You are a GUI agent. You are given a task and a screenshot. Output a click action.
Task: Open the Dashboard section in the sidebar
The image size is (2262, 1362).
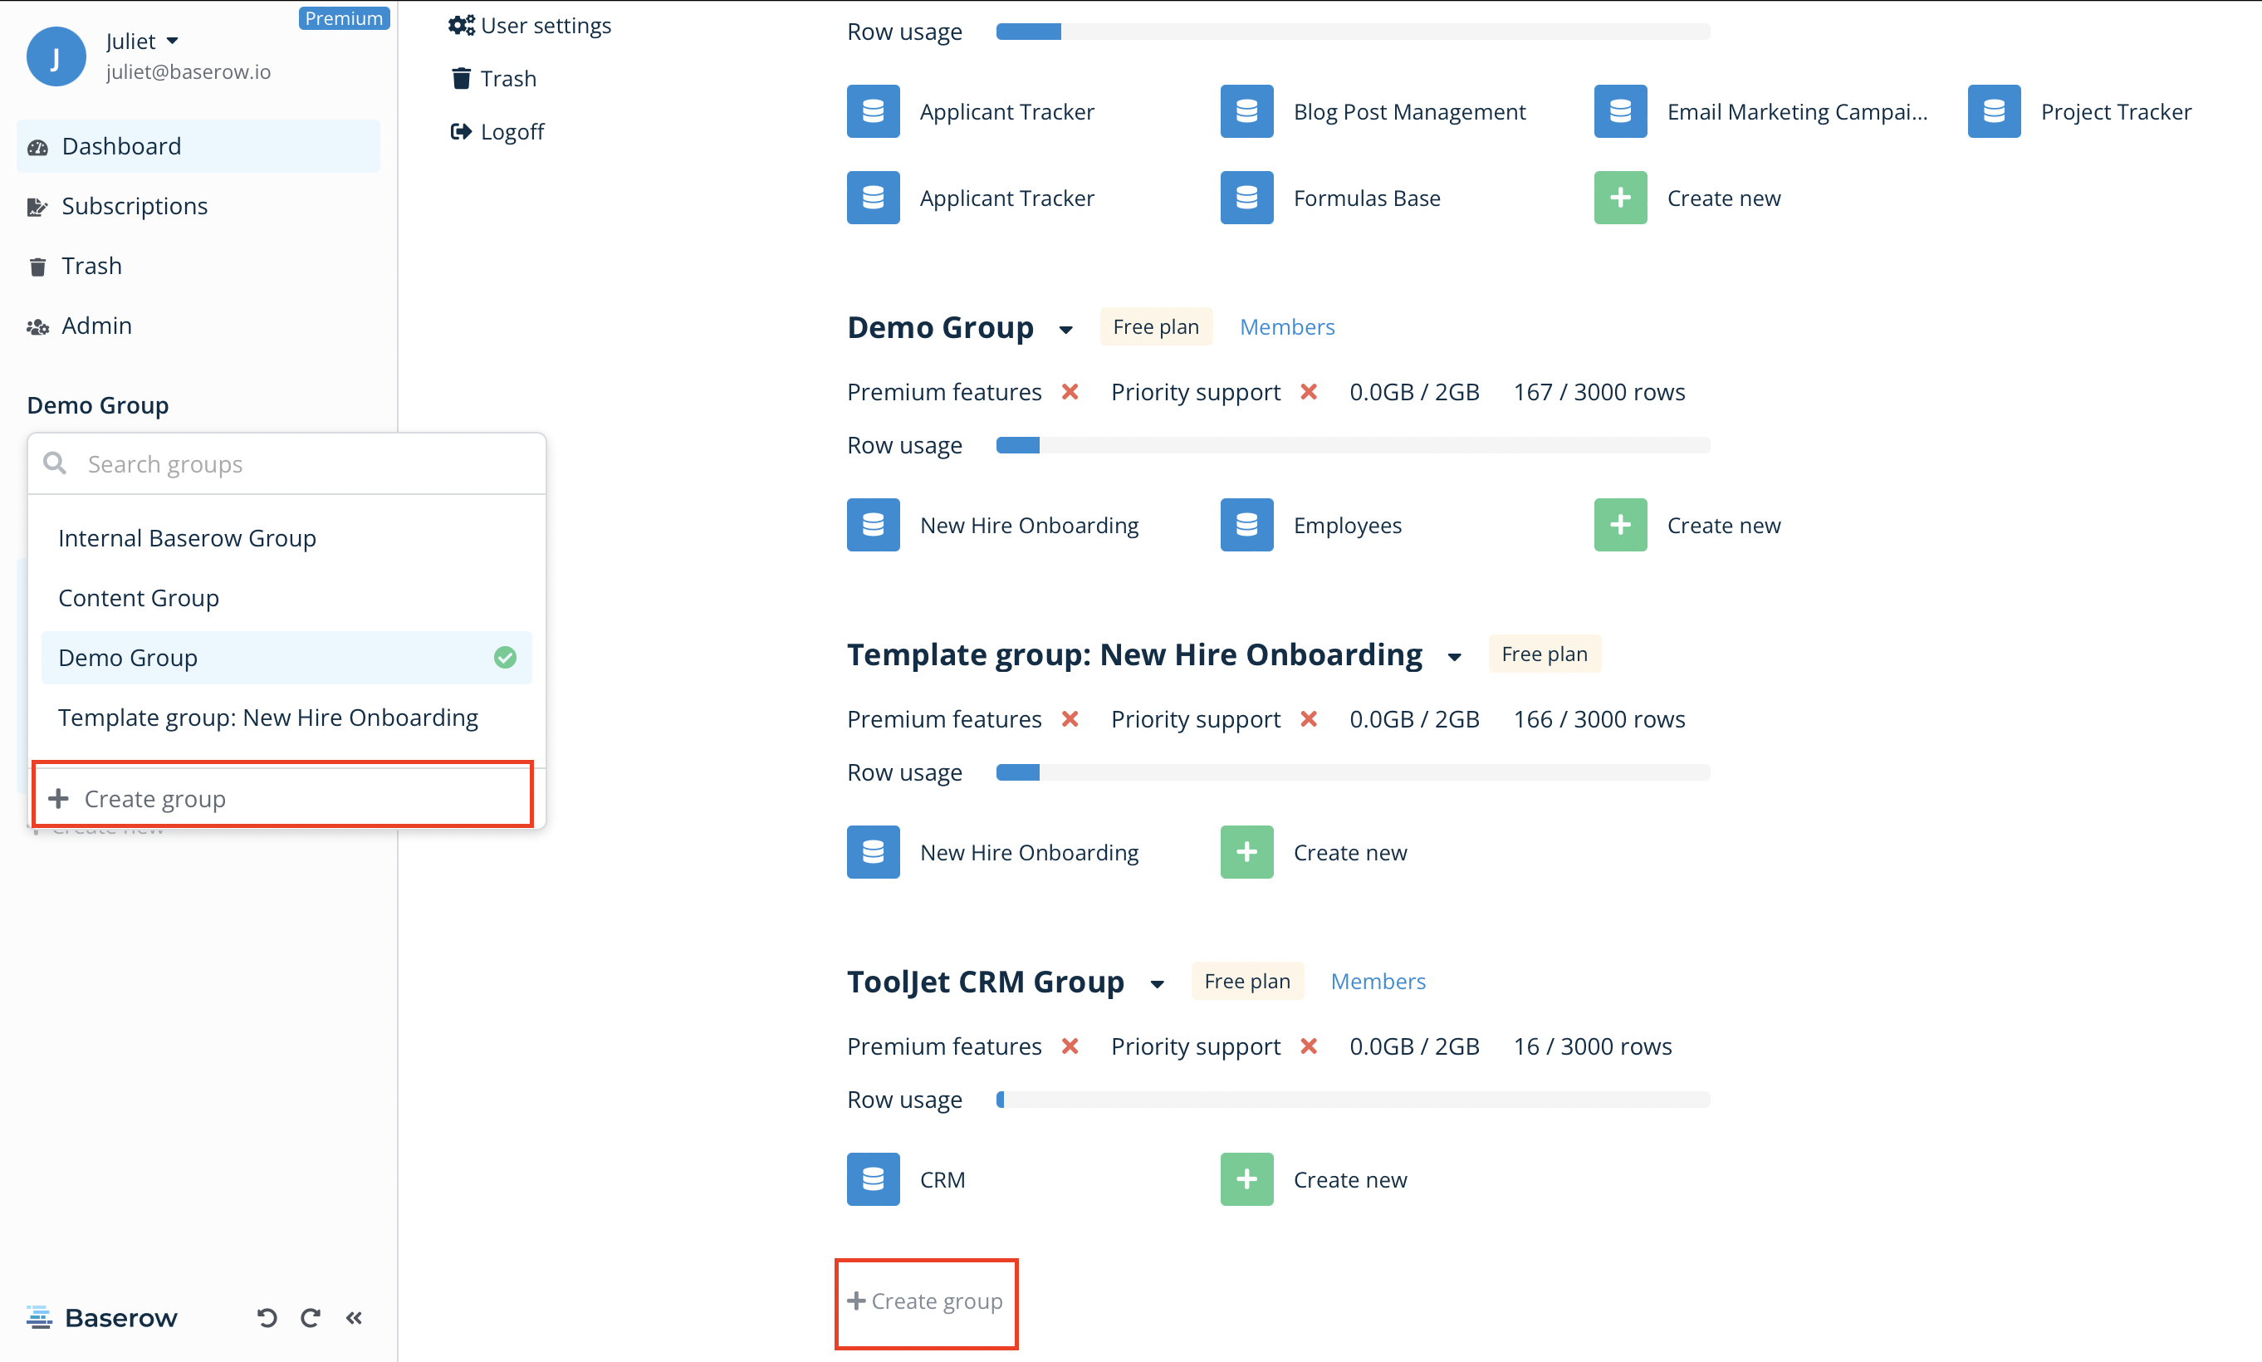pyautogui.click(x=120, y=145)
